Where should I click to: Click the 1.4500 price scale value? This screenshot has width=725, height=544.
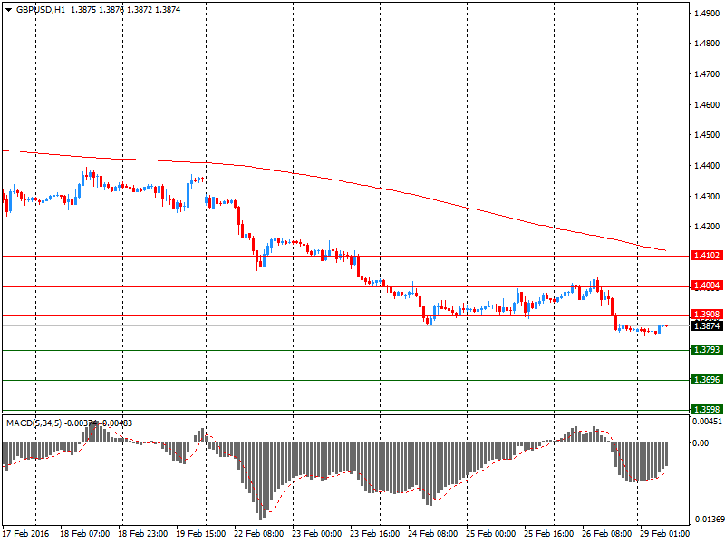coord(707,135)
